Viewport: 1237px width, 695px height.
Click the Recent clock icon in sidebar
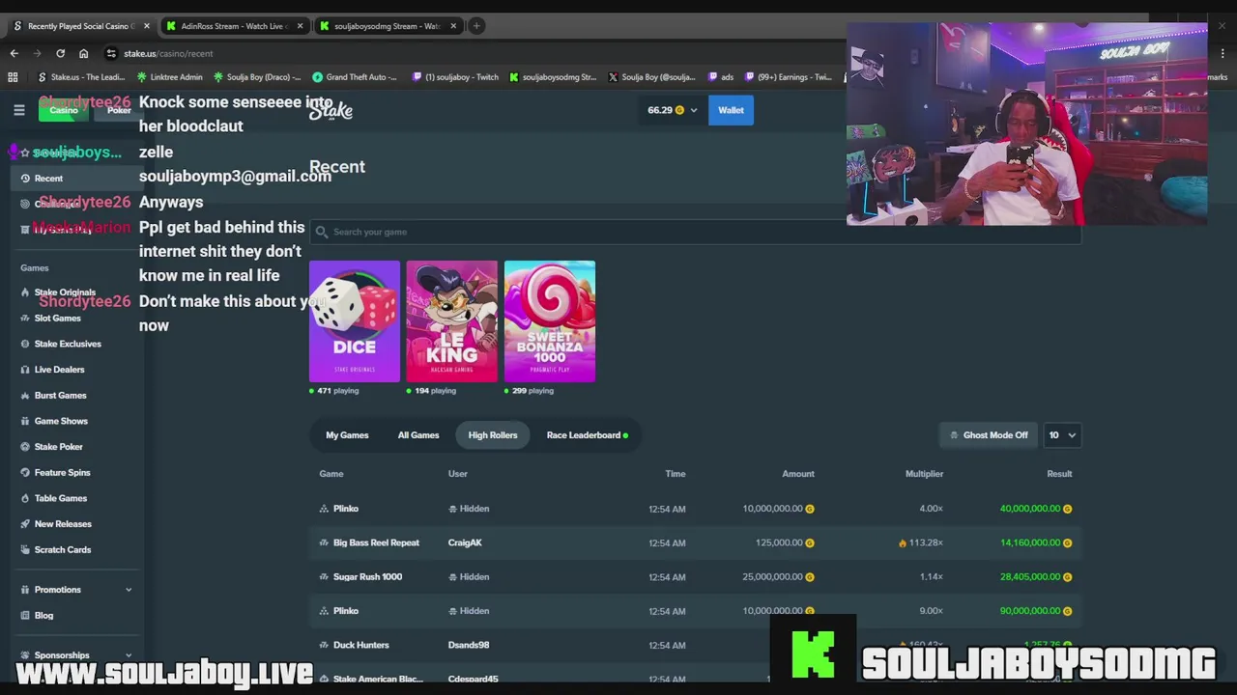point(25,179)
